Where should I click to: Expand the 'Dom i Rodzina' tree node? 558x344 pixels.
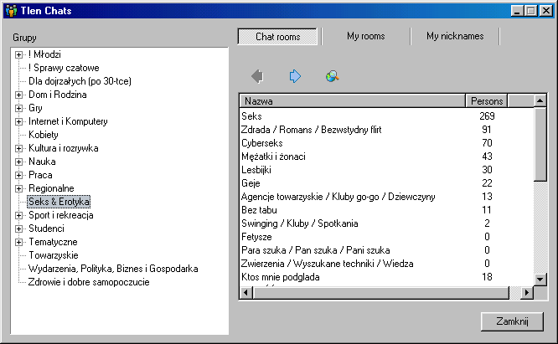18,95
